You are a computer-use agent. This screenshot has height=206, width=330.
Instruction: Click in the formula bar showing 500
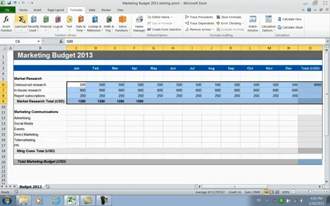(x=195, y=41)
